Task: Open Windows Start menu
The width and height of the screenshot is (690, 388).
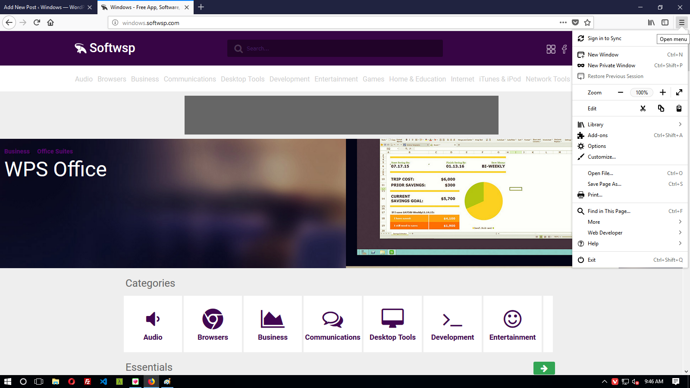Action: (x=8, y=382)
